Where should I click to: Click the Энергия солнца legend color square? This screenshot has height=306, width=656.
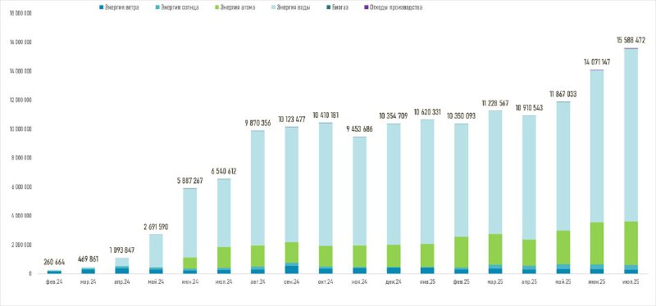click(x=157, y=8)
